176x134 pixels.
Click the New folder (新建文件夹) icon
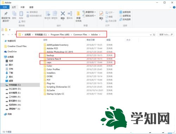pos(78,14)
